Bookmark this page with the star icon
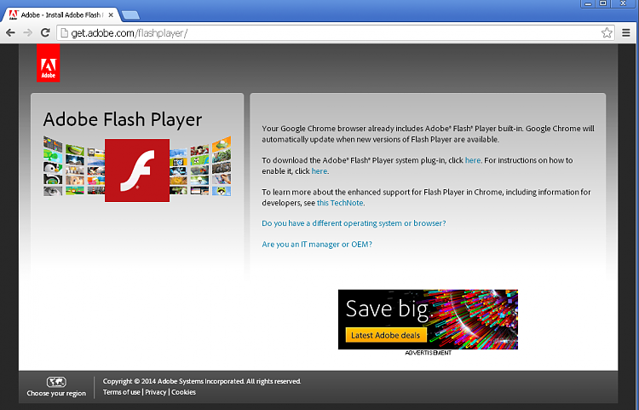The height and width of the screenshot is (410, 639). point(607,33)
